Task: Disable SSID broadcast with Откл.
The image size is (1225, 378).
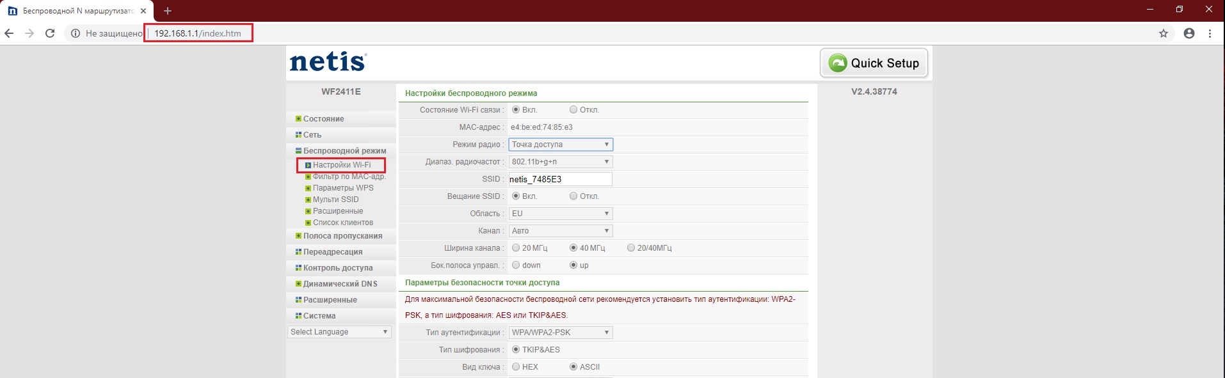Action: coord(573,196)
